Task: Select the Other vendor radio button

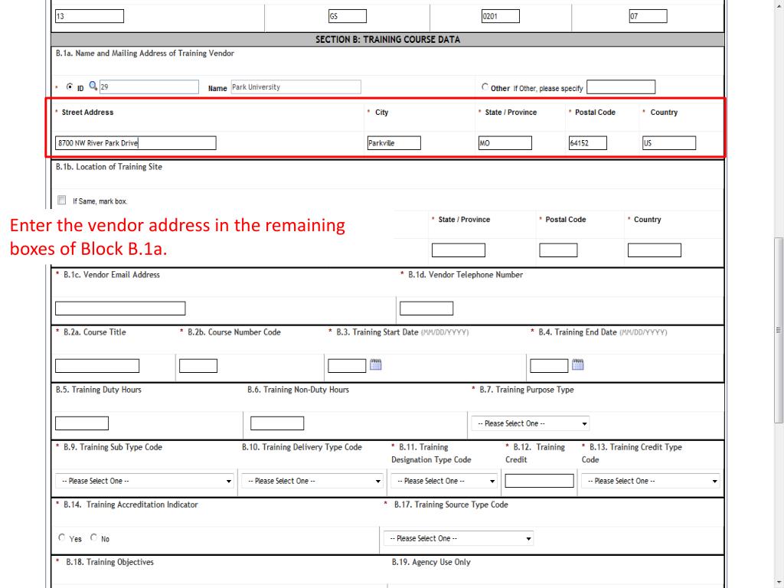Action: 485,87
